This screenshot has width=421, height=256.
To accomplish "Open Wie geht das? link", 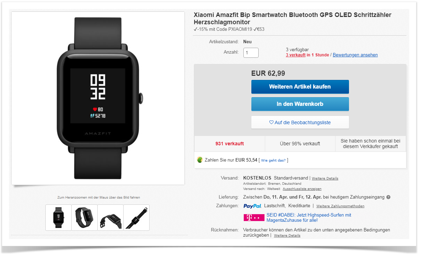I will point(274,160).
